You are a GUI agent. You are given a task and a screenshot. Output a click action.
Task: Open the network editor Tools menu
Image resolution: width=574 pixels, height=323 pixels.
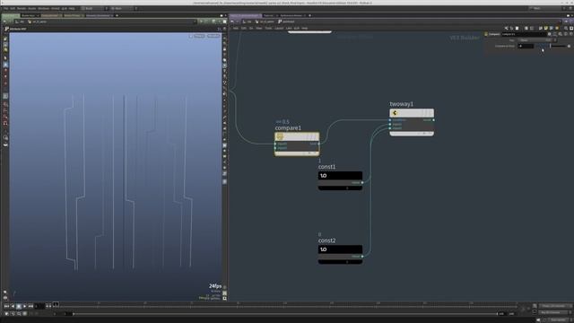[268, 28]
